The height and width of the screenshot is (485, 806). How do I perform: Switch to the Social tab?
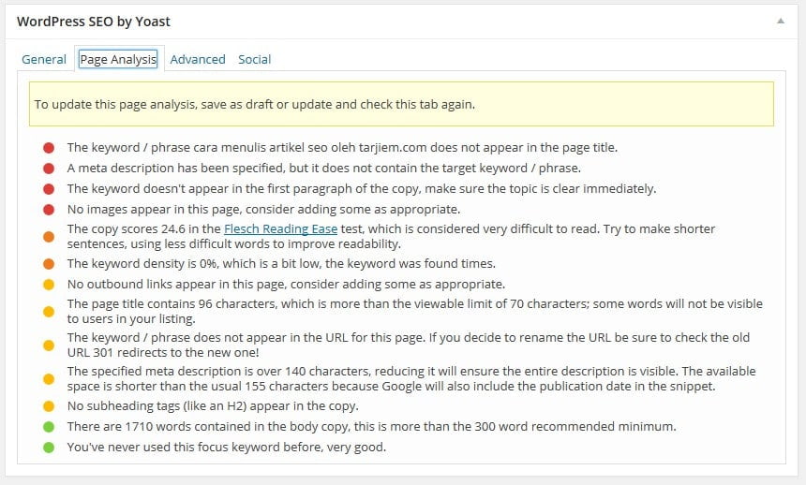254,59
